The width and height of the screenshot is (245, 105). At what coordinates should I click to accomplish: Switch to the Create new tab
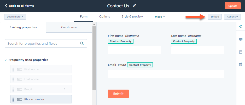click(x=69, y=27)
